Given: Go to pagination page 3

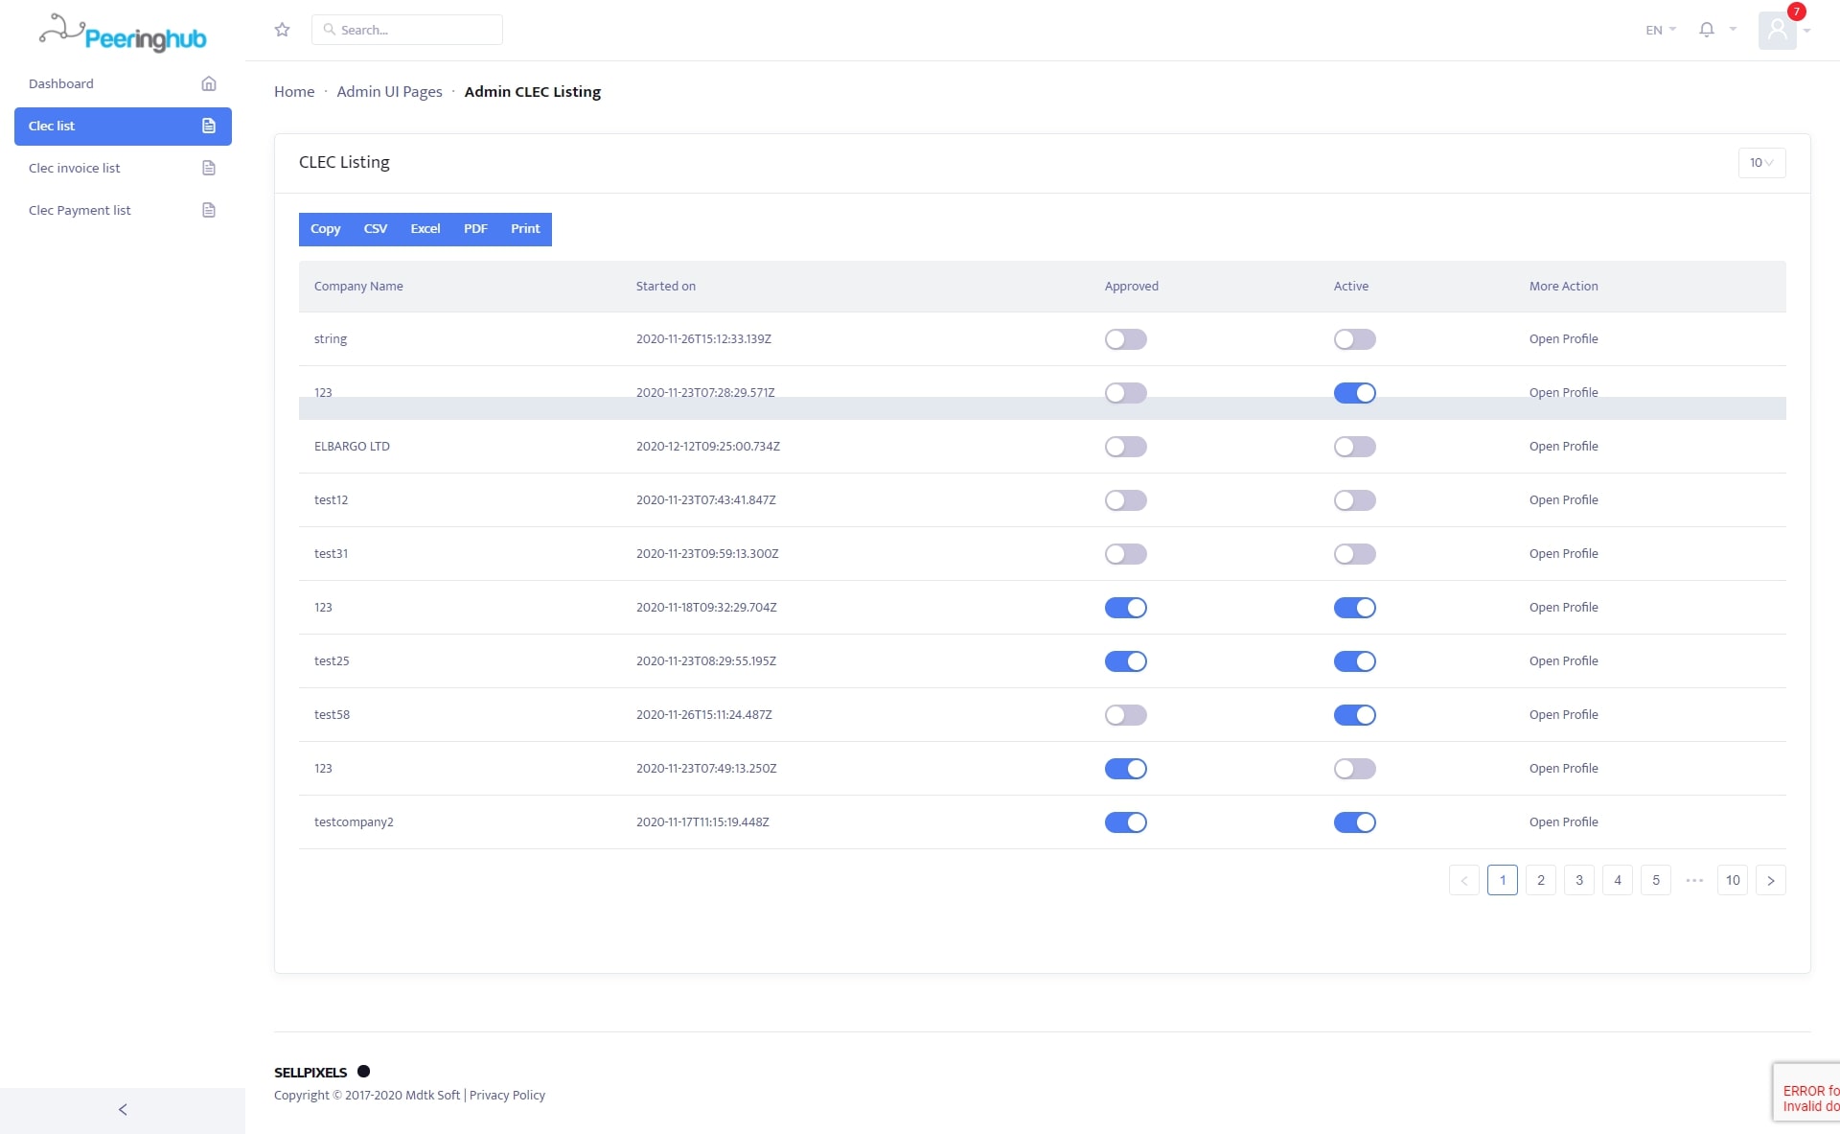Looking at the screenshot, I should pos(1578,880).
